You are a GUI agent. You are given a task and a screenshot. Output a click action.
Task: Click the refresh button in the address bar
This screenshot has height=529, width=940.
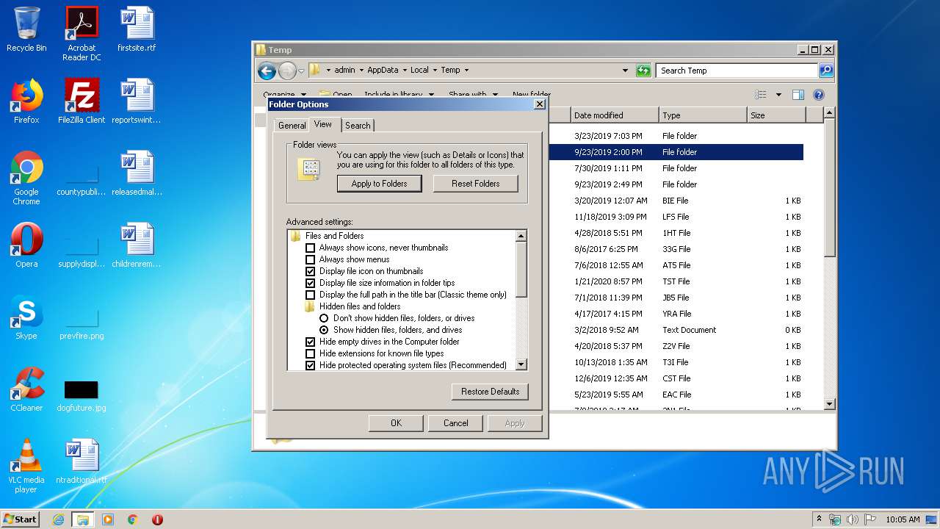tap(643, 71)
